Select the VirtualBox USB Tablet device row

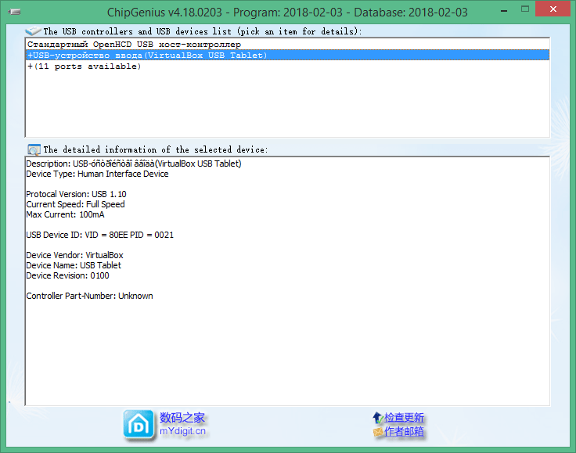[x=288, y=56]
